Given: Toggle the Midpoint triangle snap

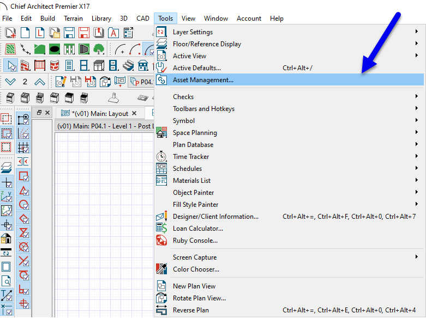Looking at the screenshot, I should (23, 190).
